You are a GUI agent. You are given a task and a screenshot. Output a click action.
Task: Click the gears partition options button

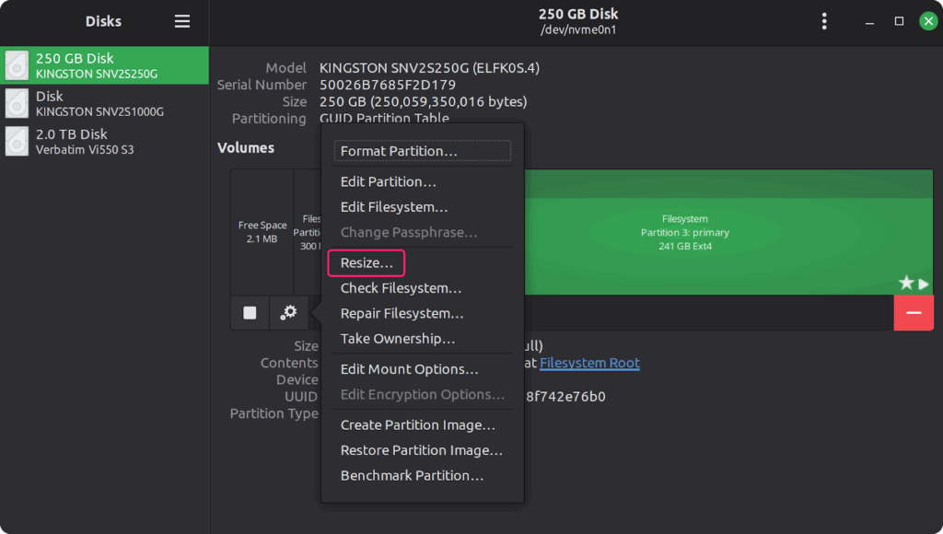[288, 313]
